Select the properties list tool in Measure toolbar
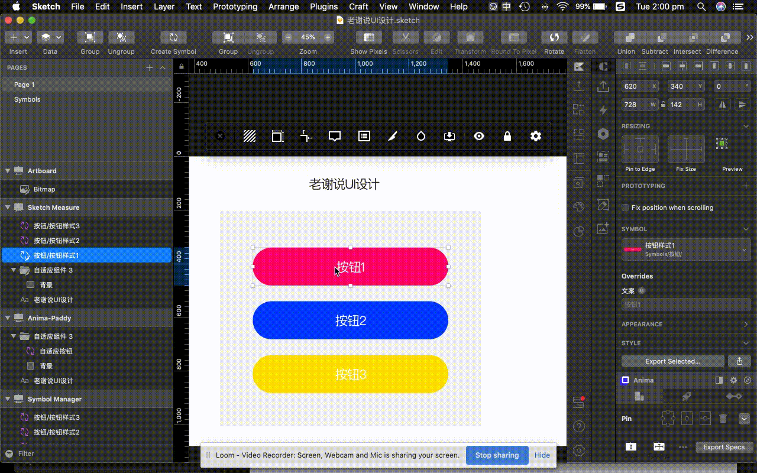The image size is (757, 473). [364, 136]
